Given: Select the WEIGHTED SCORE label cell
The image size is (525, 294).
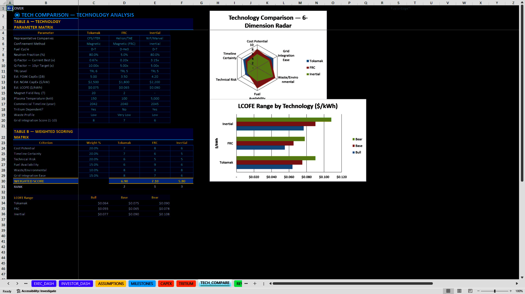Looking at the screenshot, I should [x=46, y=181].
